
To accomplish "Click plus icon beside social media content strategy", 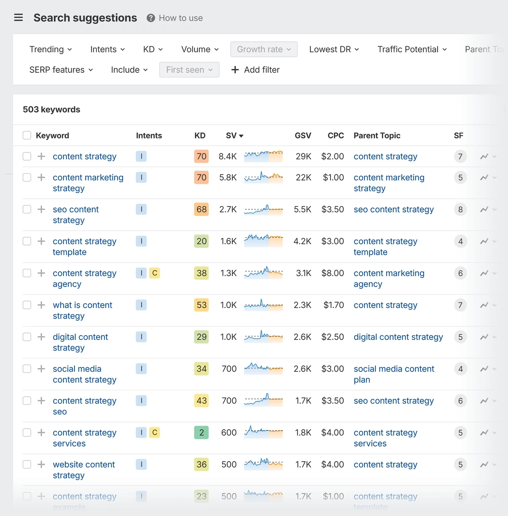I will tap(41, 369).
